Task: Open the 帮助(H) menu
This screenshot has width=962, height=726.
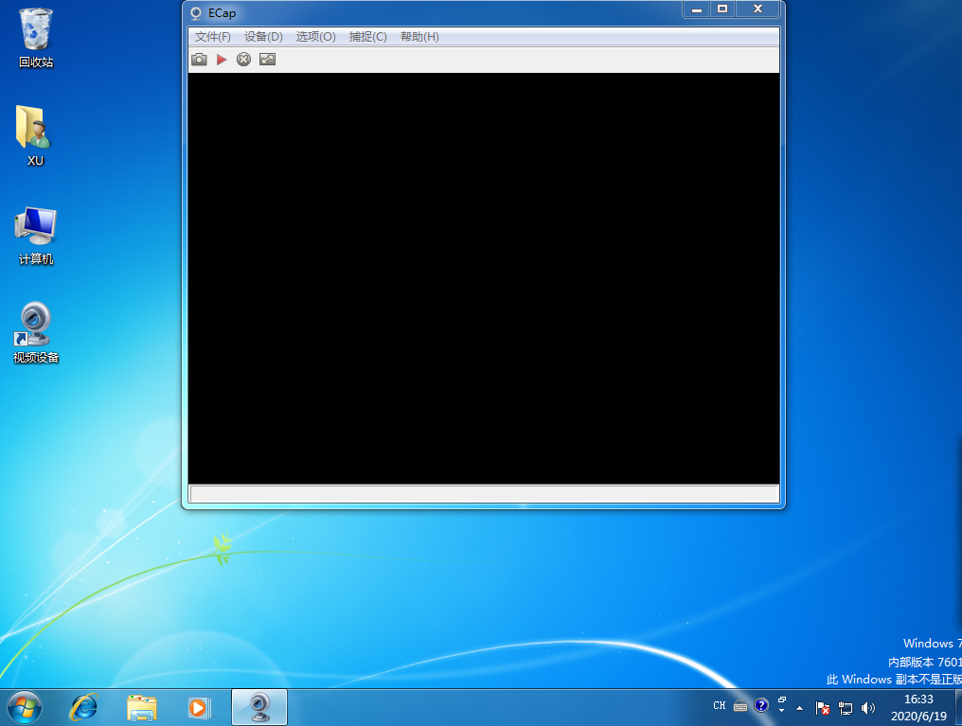Action: tap(419, 37)
